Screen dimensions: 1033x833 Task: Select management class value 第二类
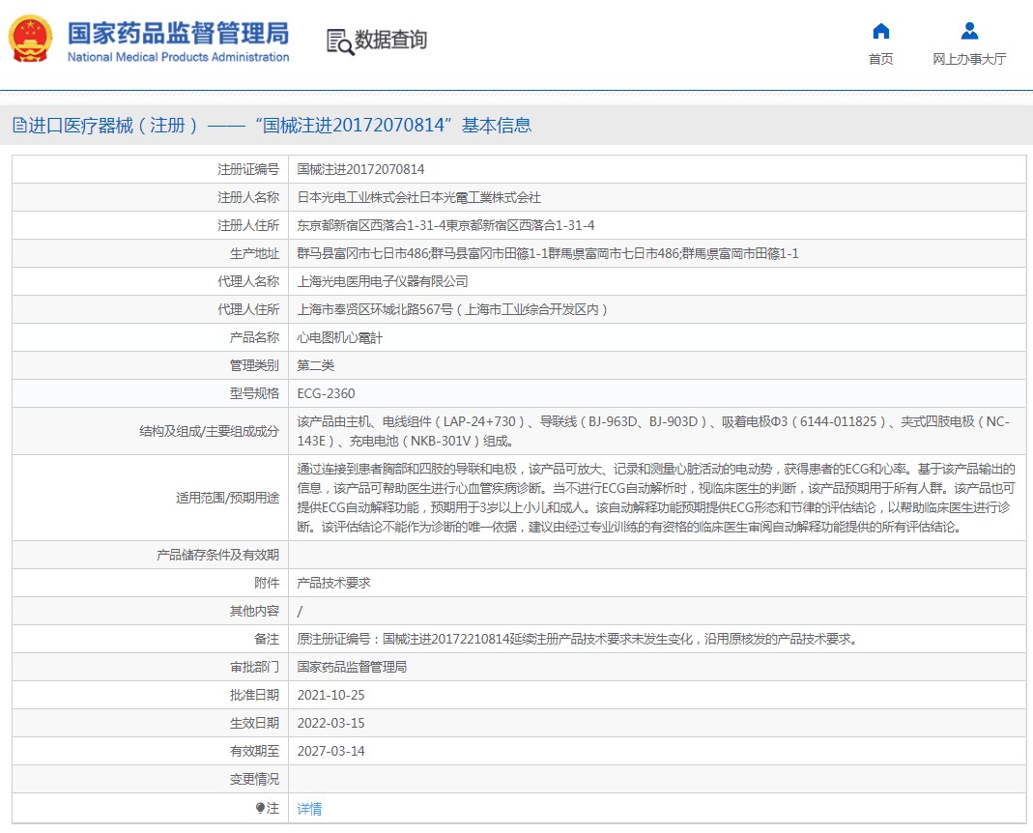click(x=316, y=365)
